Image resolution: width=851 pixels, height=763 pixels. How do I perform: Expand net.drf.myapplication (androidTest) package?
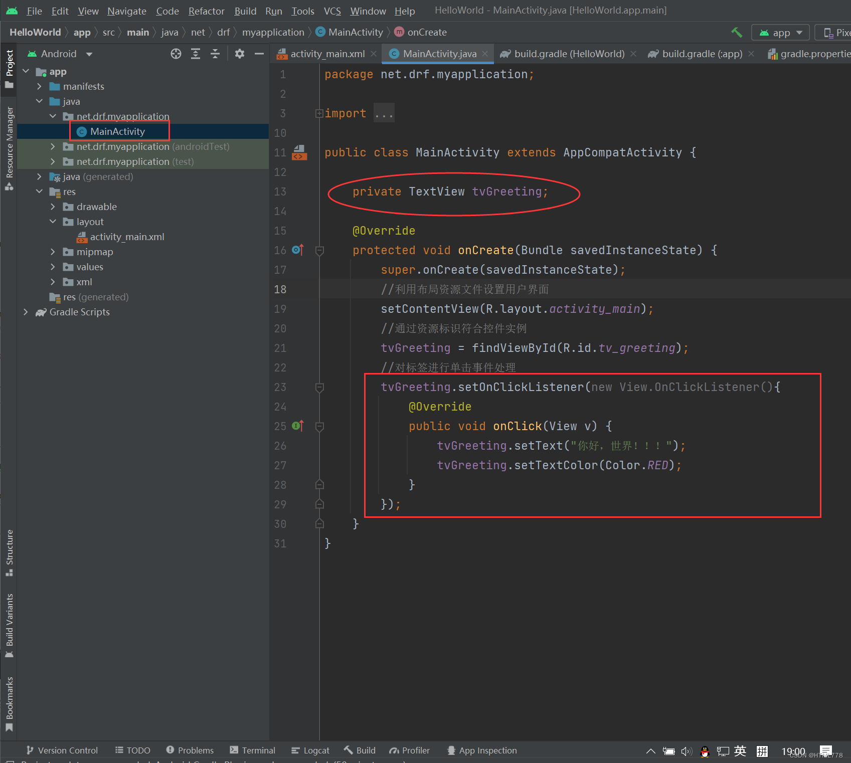pyautogui.click(x=53, y=146)
